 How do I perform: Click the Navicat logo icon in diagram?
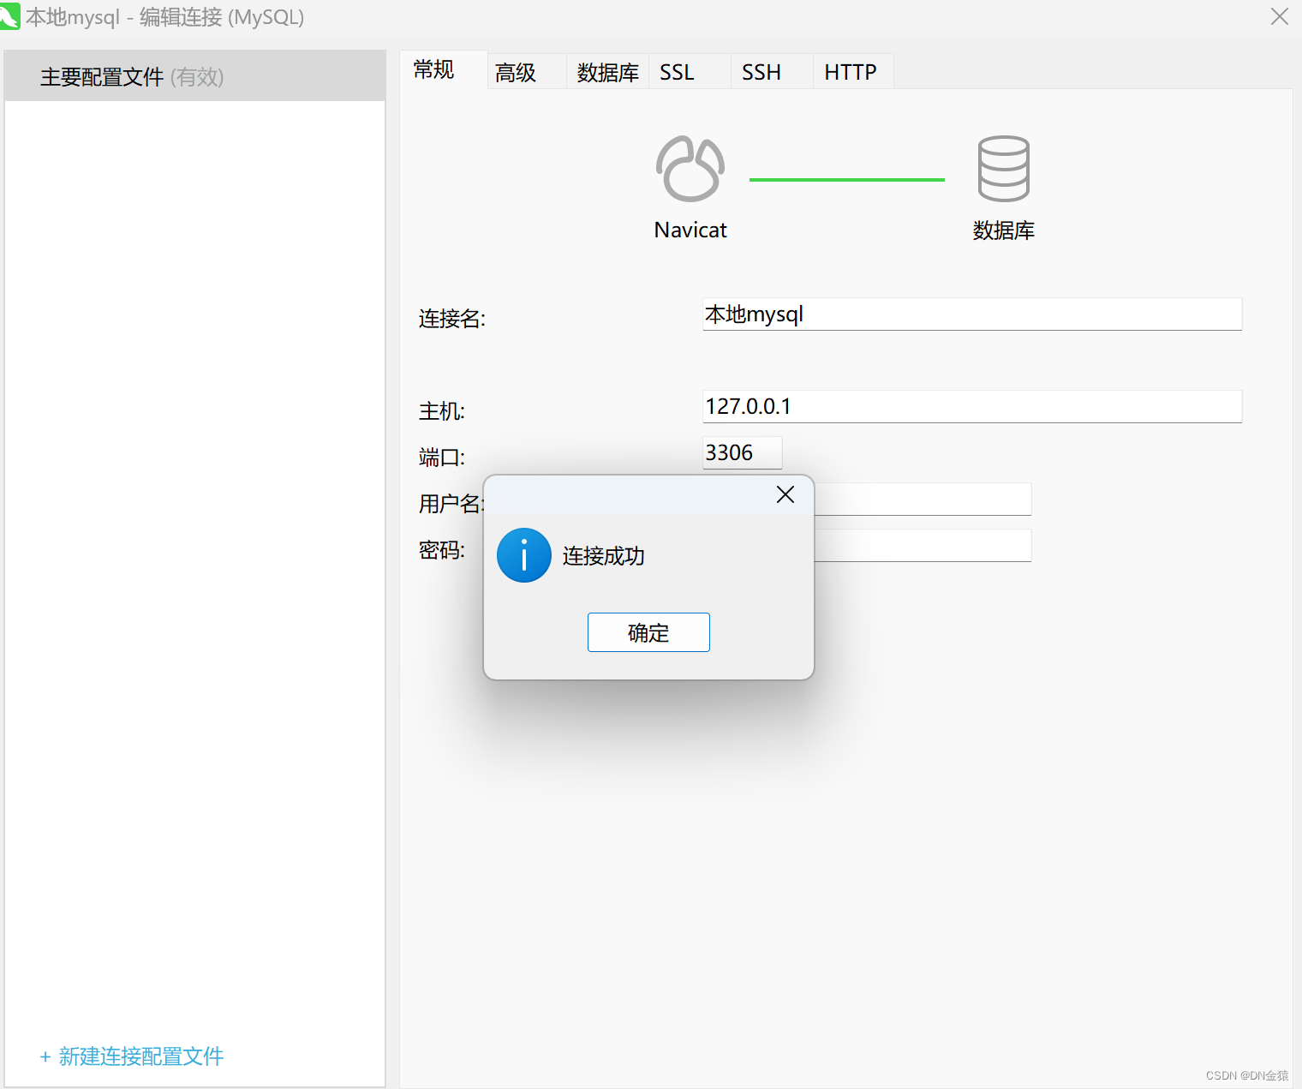(690, 169)
